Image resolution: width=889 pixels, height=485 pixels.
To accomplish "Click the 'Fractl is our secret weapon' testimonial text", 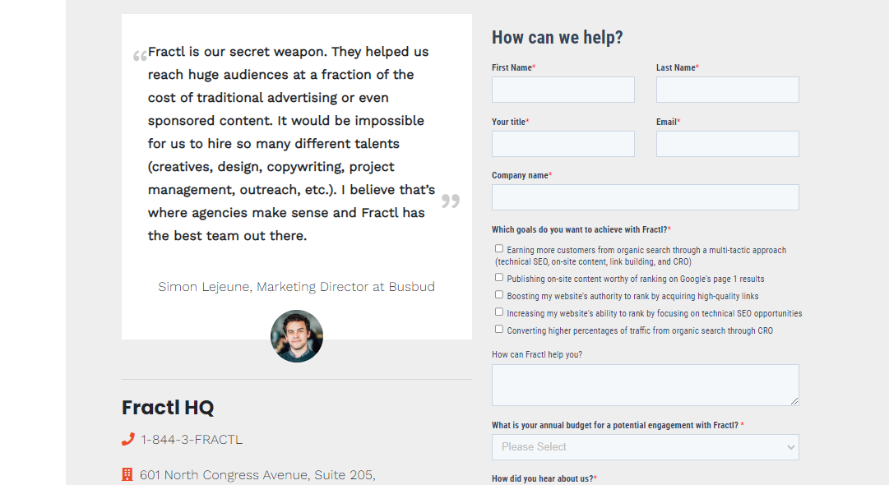I will pos(291,143).
